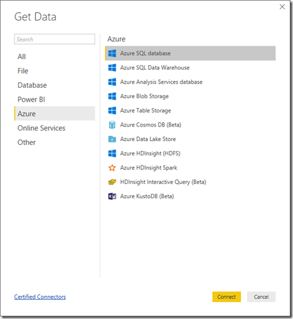
Task: Click the Azure Blob Storage icon
Action: [112, 96]
